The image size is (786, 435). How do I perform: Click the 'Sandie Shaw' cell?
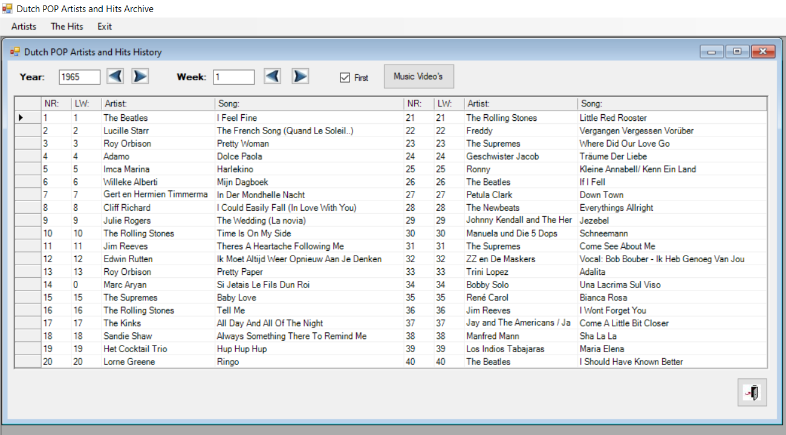click(158, 336)
